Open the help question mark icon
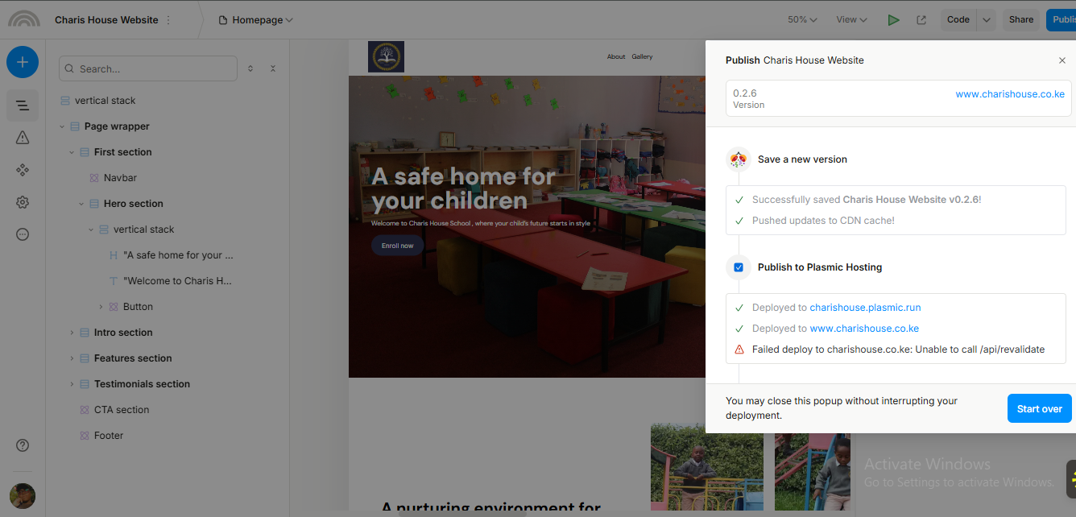Image resolution: width=1076 pixels, height=517 pixels. point(23,445)
